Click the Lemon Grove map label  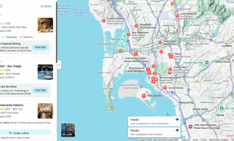222,62
